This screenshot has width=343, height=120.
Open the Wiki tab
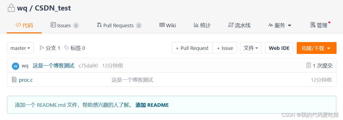pyautogui.click(x=168, y=25)
